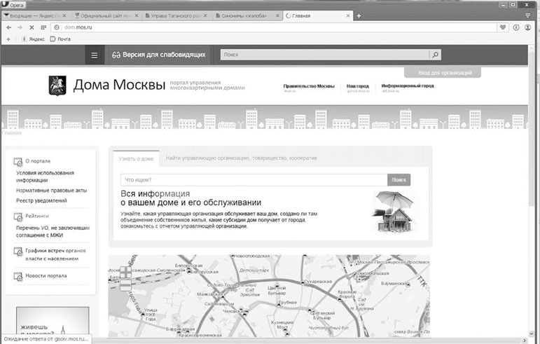The image size is (540, 344).
Task: Close the Синонимы tab
Action: click(x=277, y=16)
